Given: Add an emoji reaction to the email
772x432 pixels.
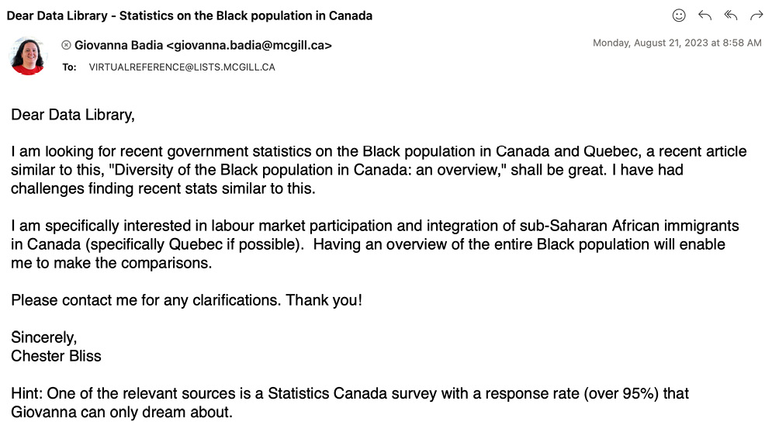Looking at the screenshot, I should point(679,16).
